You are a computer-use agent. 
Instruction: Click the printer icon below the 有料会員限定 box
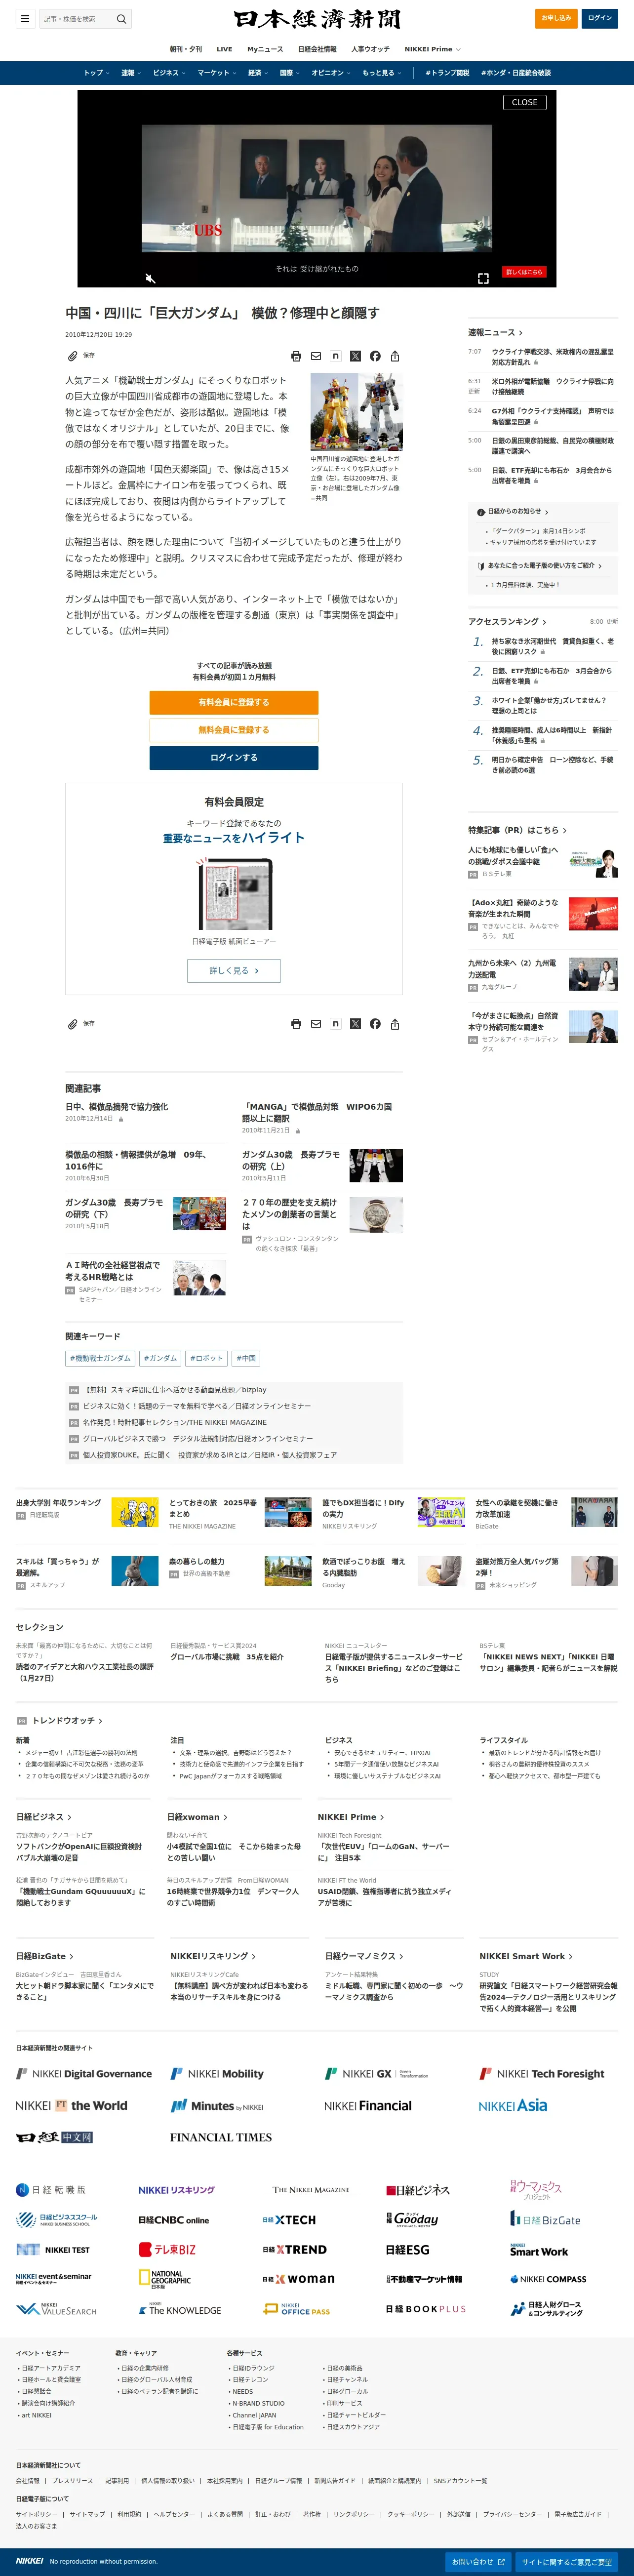point(296,1024)
